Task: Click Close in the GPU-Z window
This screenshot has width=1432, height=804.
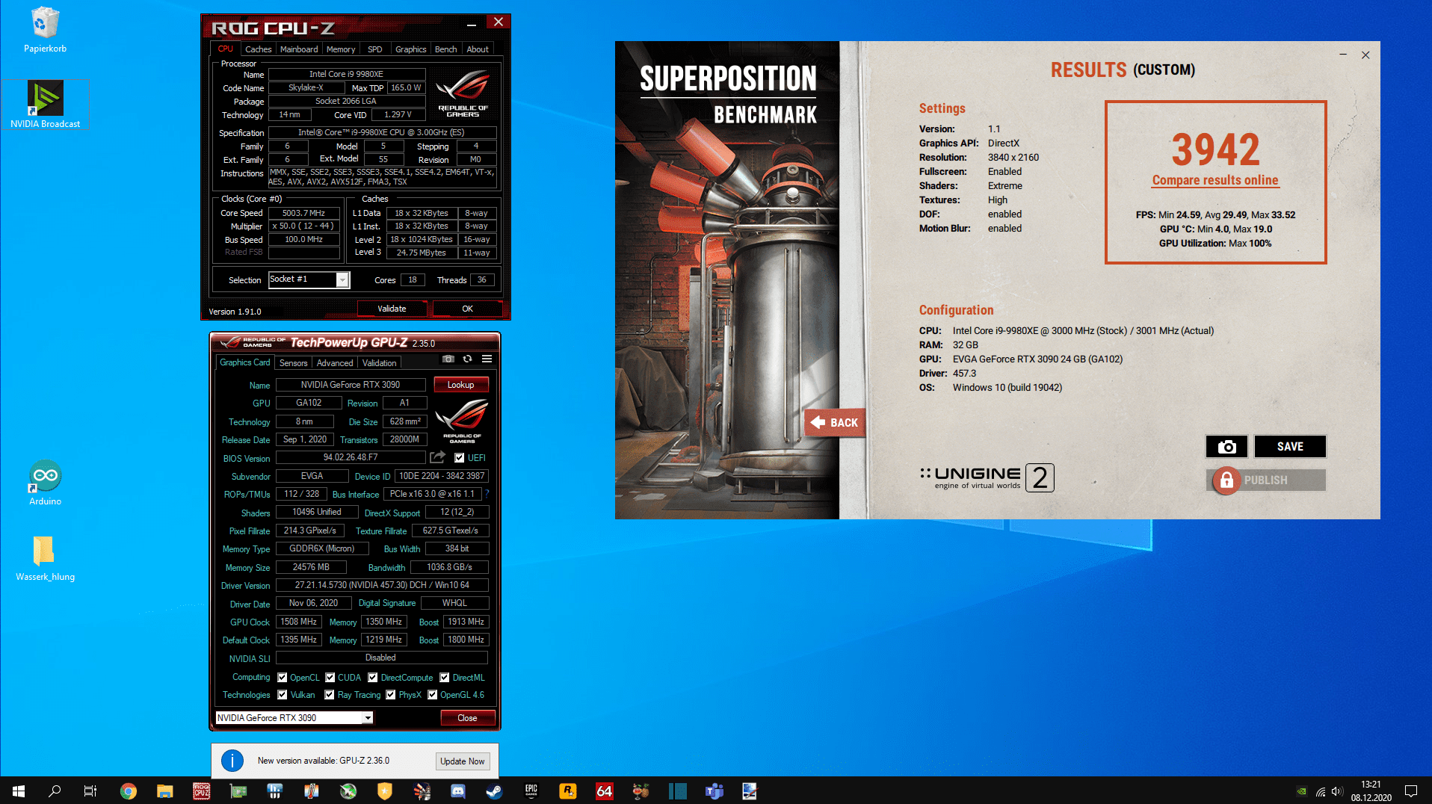Action: click(467, 718)
